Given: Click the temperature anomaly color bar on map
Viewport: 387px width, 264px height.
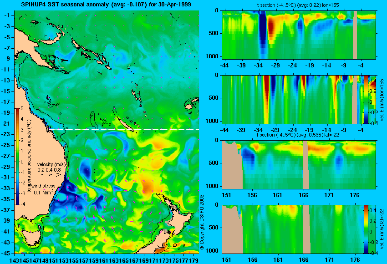Looking at the screenshot, I should click(x=17, y=157).
